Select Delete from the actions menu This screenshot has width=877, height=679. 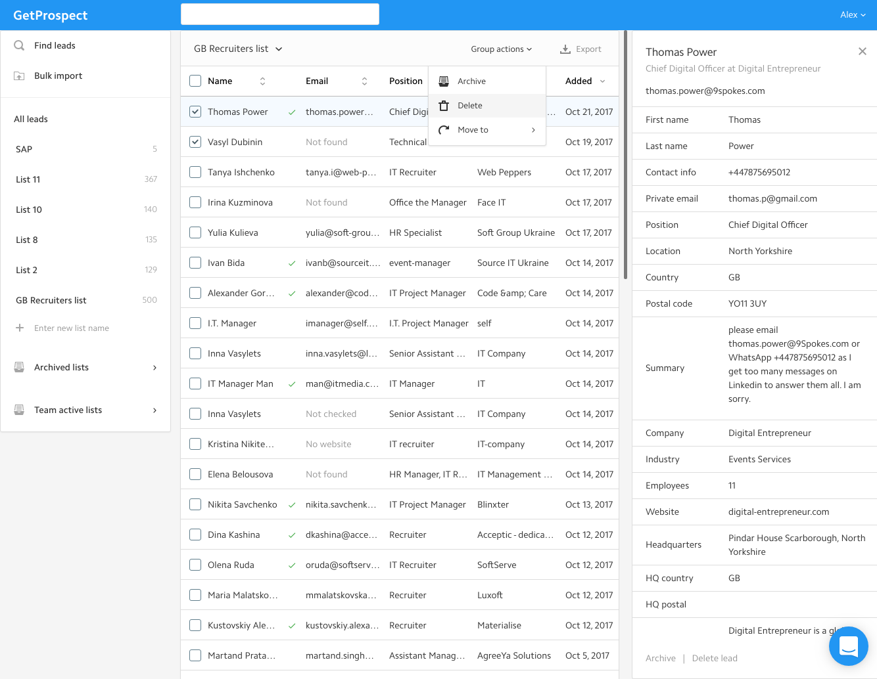(470, 106)
